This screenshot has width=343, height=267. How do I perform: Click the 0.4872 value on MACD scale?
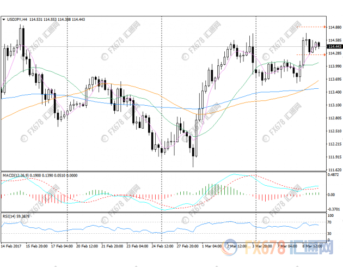point(333,175)
